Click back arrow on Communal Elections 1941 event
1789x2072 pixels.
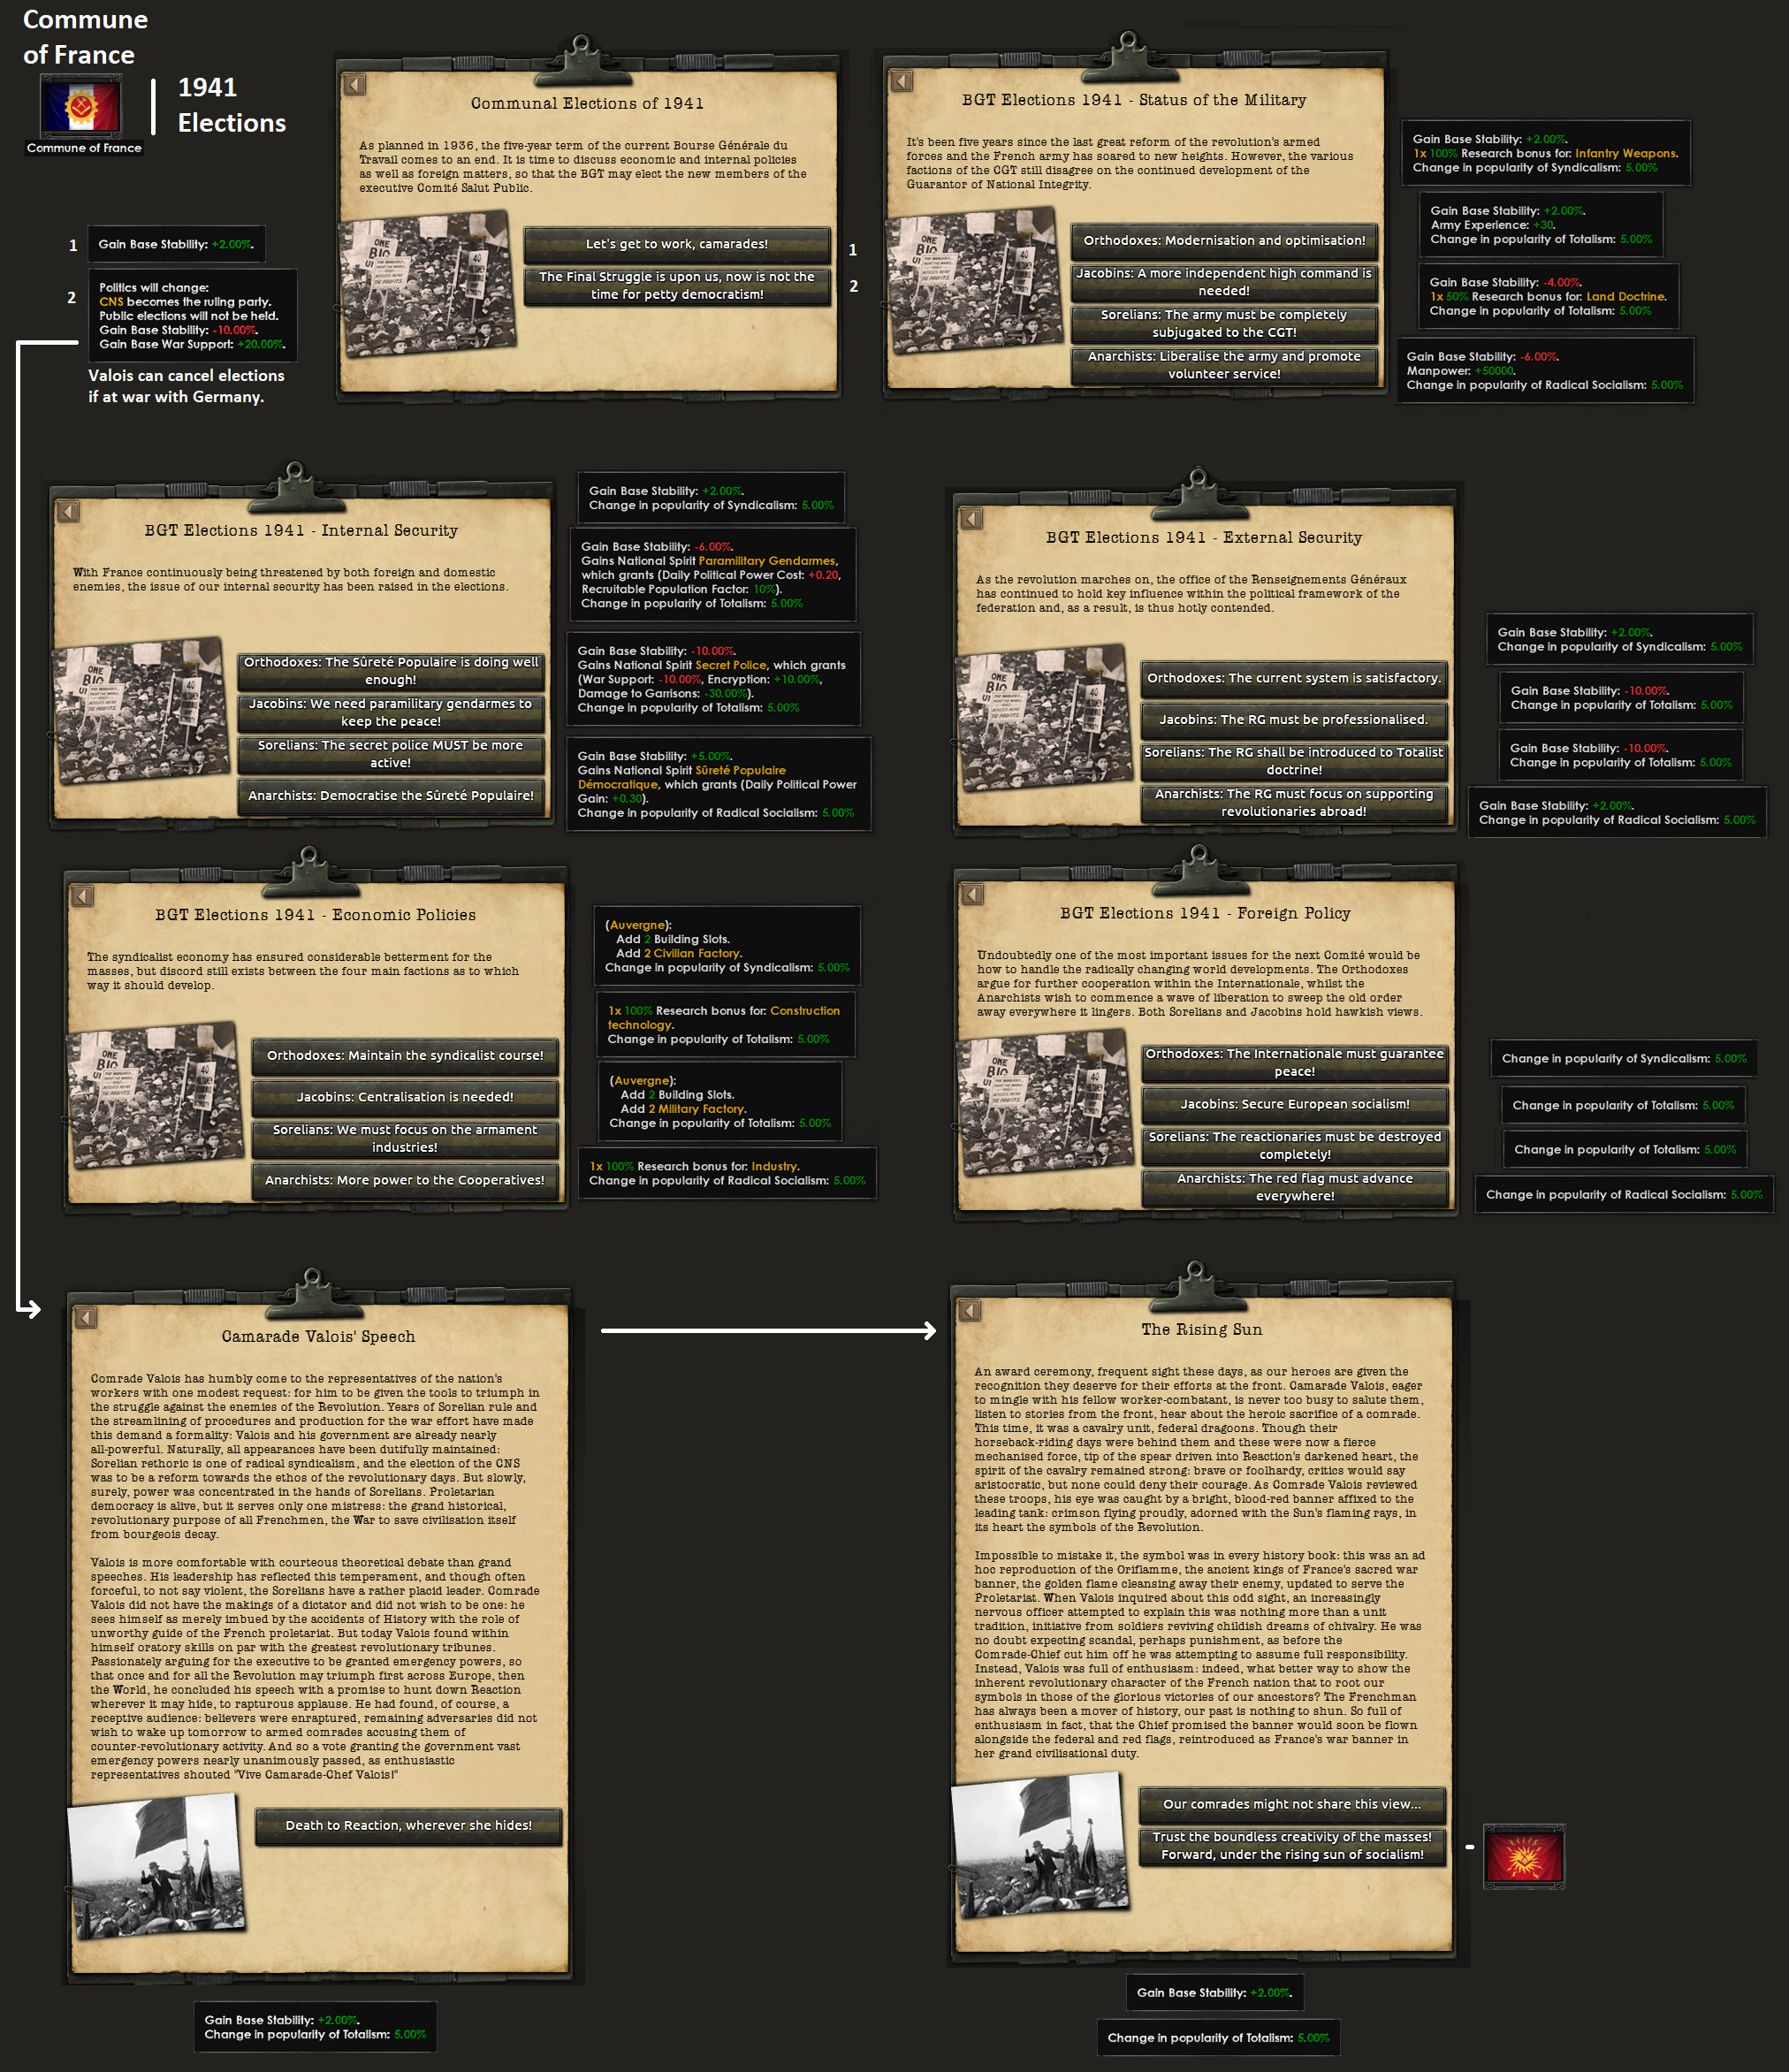(355, 85)
